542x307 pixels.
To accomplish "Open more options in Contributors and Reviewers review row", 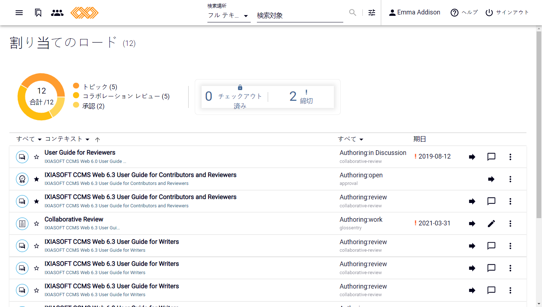I will pos(510,201).
